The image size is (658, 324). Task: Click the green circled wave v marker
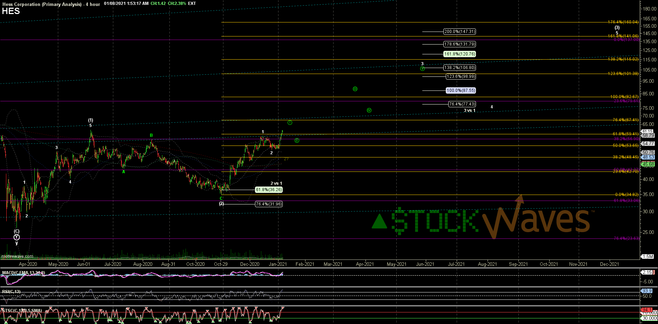(423, 68)
